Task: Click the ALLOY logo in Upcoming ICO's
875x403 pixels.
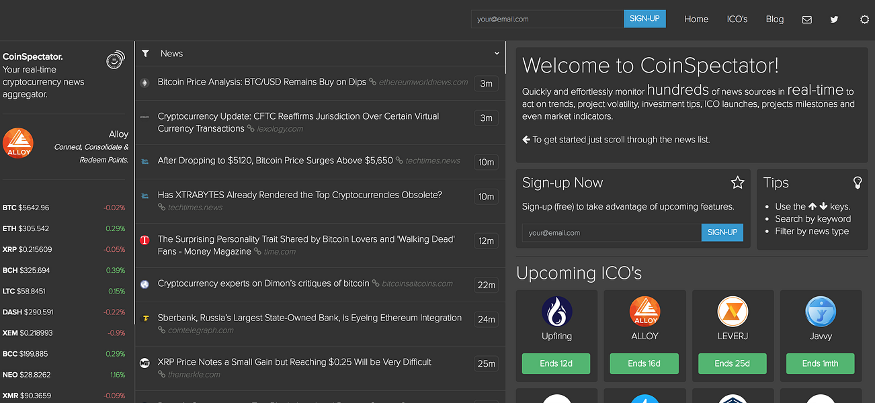Action: 644,312
